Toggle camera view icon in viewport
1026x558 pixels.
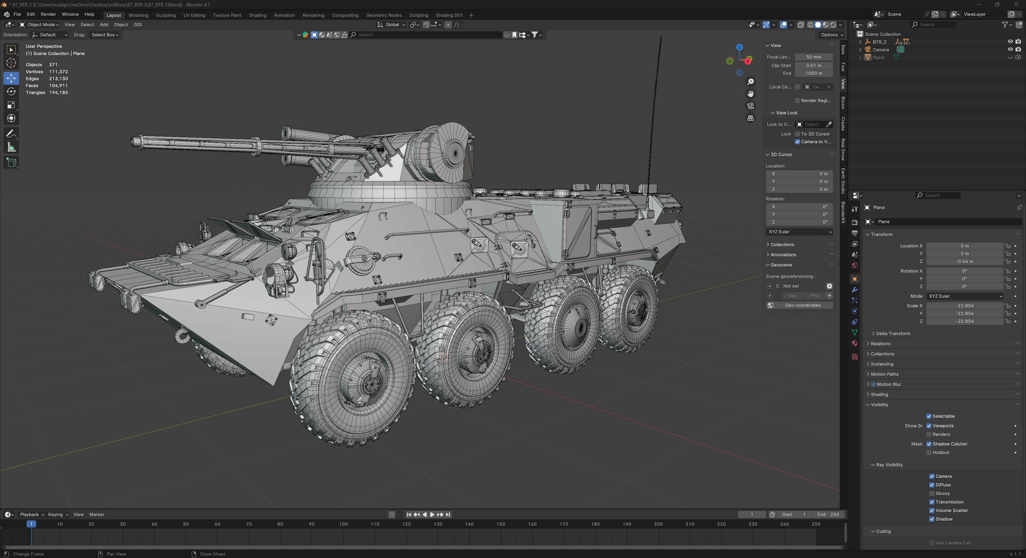[x=750, y=106]
